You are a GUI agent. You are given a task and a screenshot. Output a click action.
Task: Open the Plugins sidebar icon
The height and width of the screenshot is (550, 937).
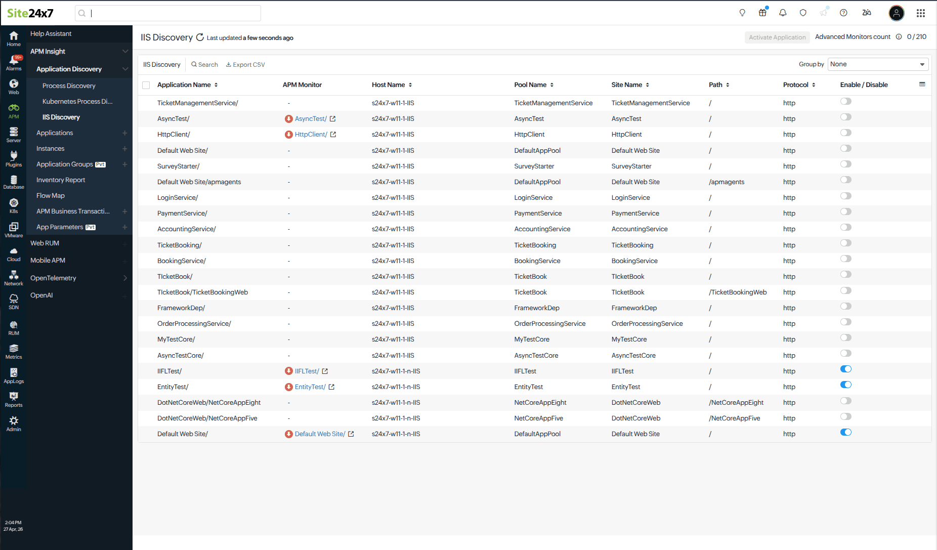click(x=14, y=159)
